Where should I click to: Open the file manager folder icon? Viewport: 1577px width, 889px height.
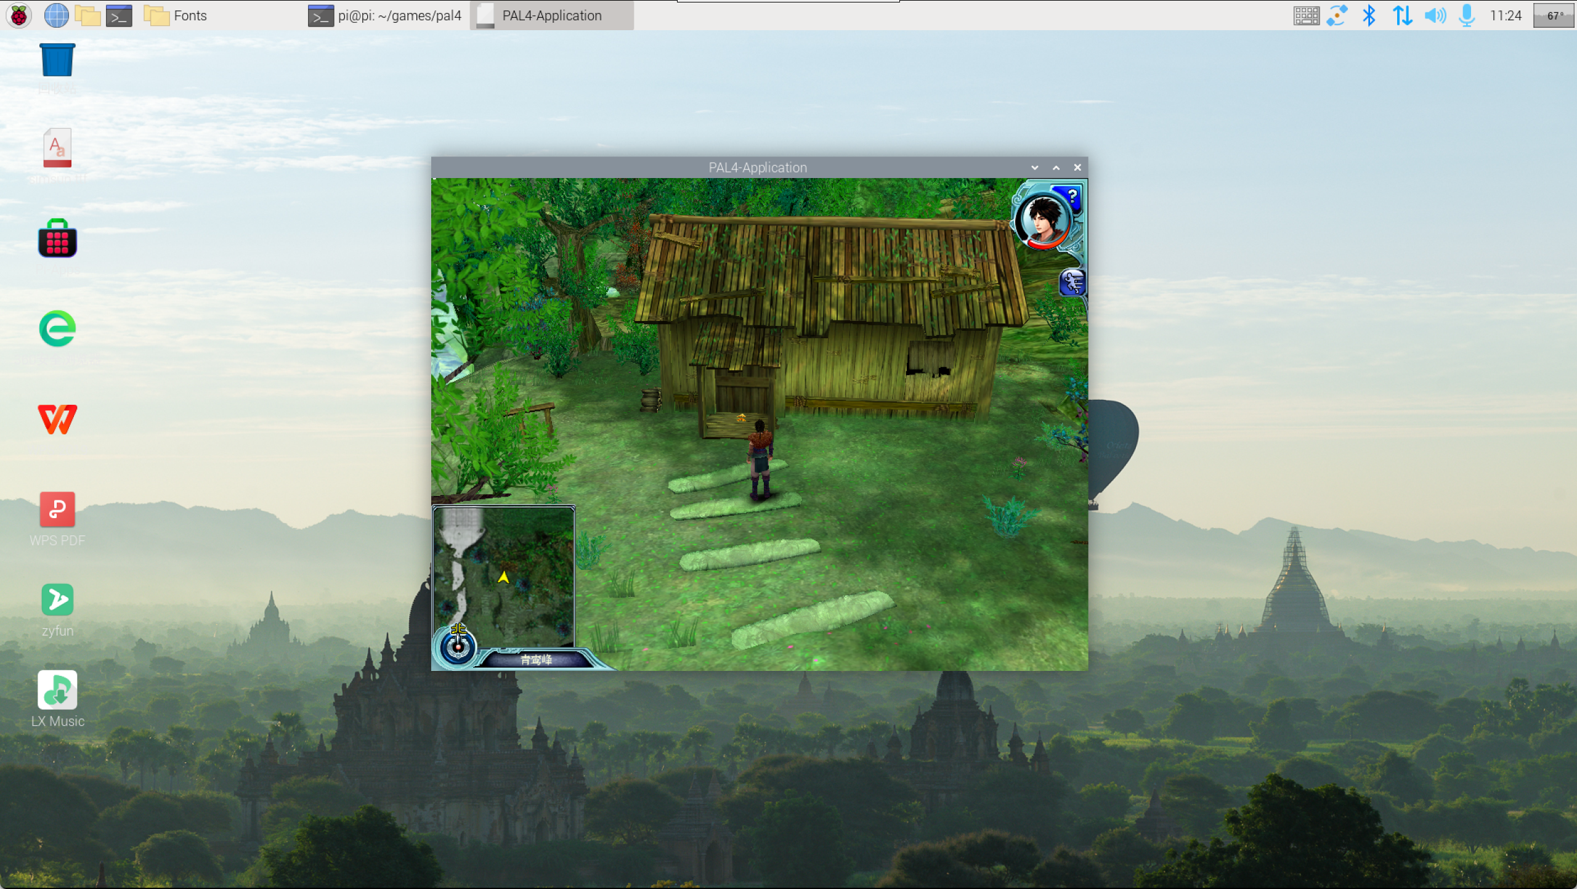(x=87, y=15)
